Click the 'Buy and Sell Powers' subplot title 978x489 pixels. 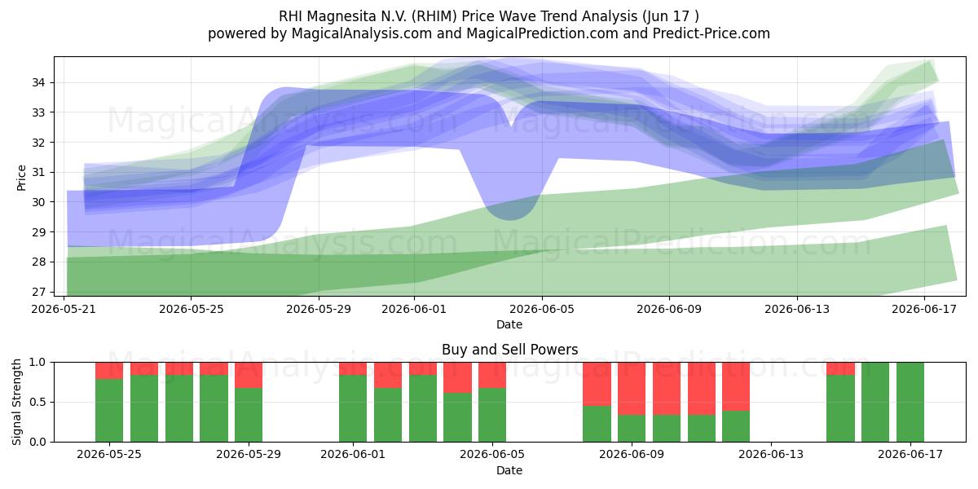(x=510, y=350)
